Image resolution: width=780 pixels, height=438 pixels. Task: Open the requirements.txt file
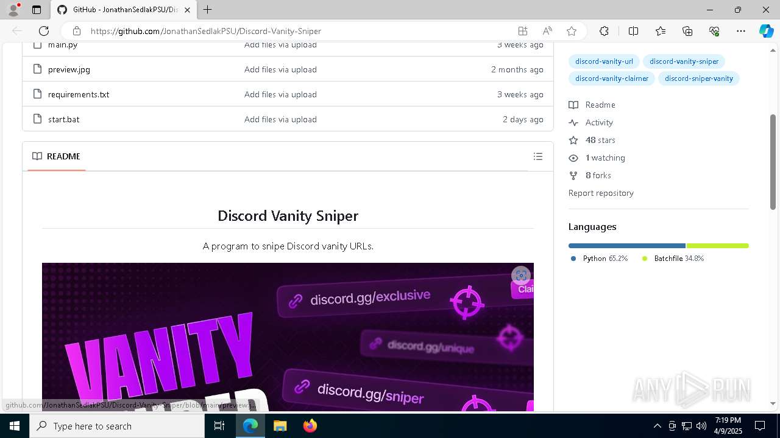tap(79, 94)
